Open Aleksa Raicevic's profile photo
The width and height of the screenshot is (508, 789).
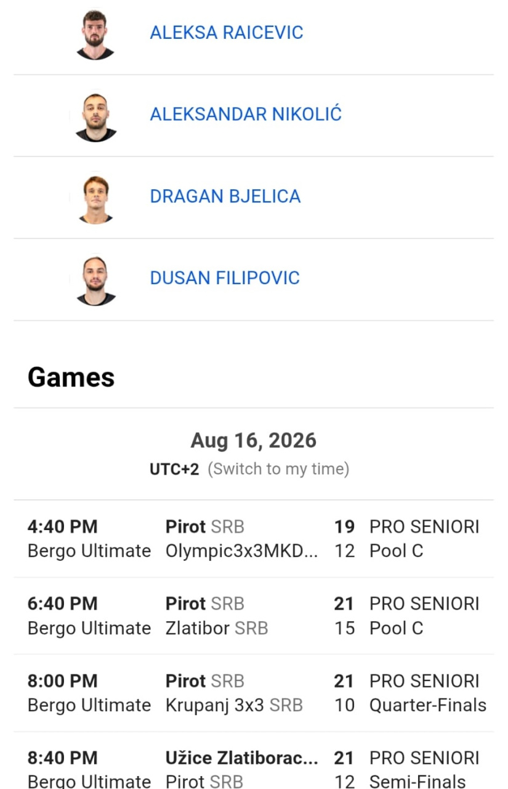95,34
